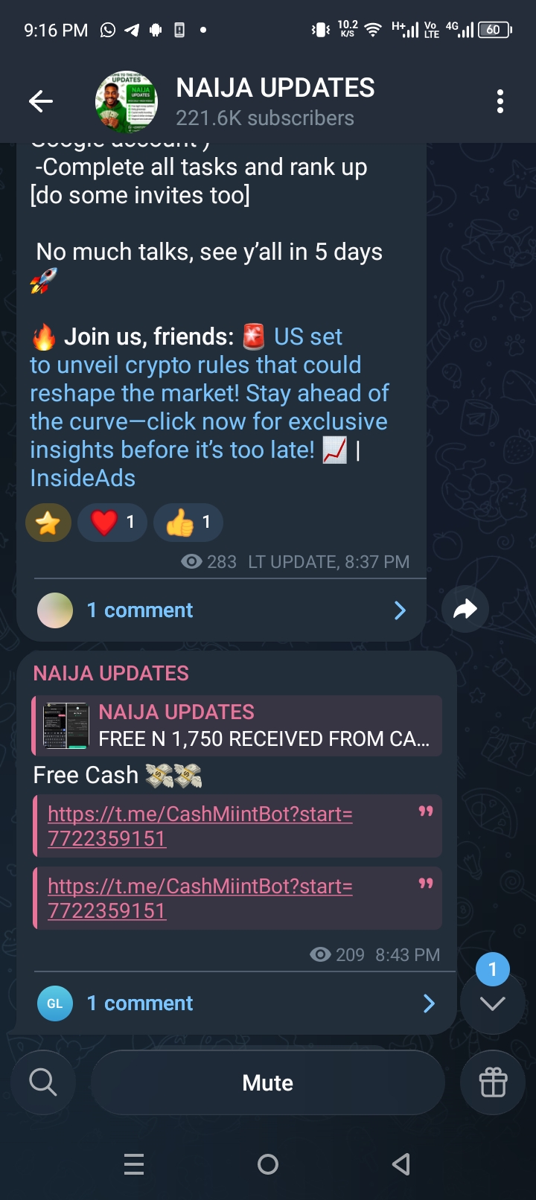Tap the Android home navigation button
The height and width of the screenshot is (1200, 536).
[x=268, y=1164]
